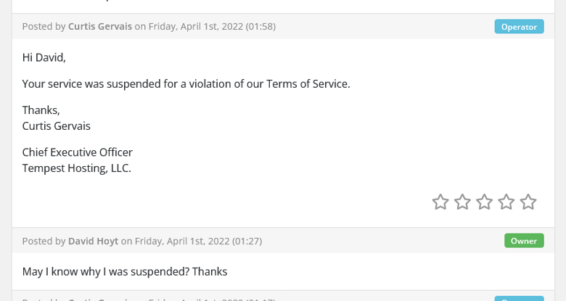The width and height of the screenshot is (566, 301).
Task: Select the fourth rating star
Action: pyautogui.click(x=506, y=202)
